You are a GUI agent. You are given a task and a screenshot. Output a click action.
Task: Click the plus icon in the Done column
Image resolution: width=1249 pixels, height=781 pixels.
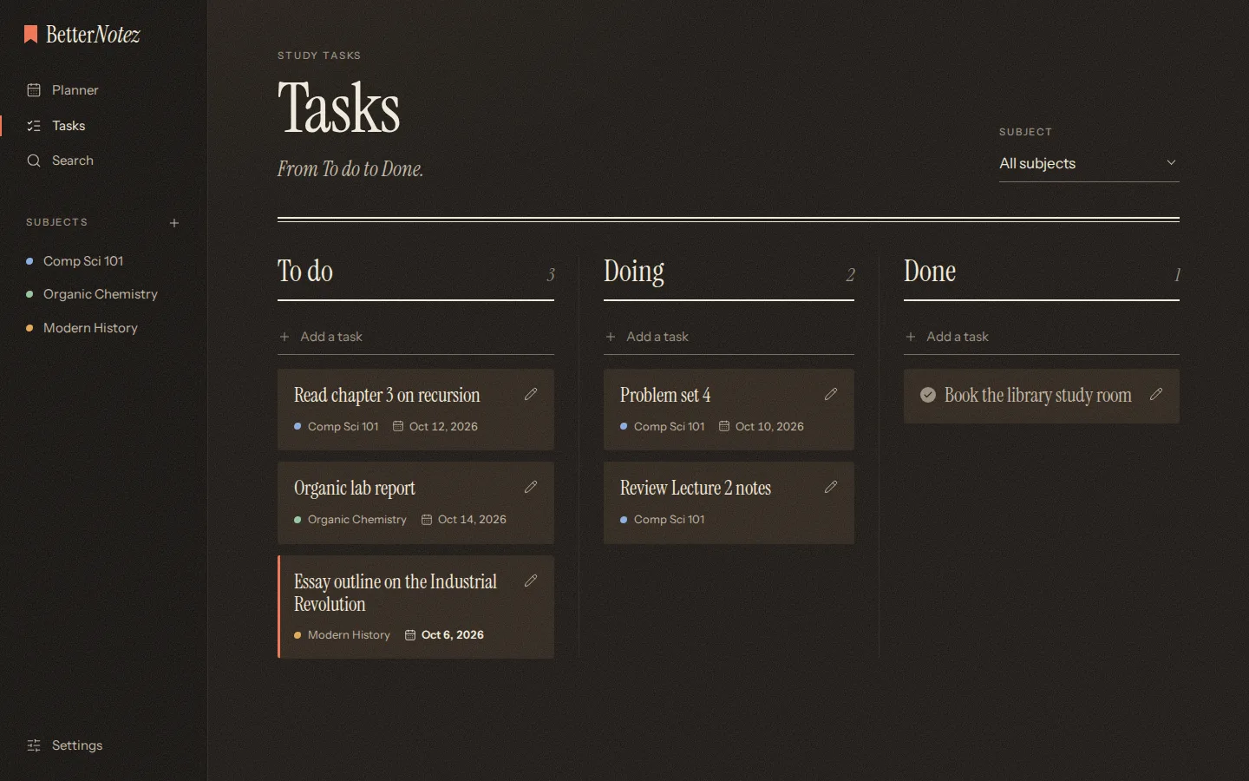coord(911,337)
